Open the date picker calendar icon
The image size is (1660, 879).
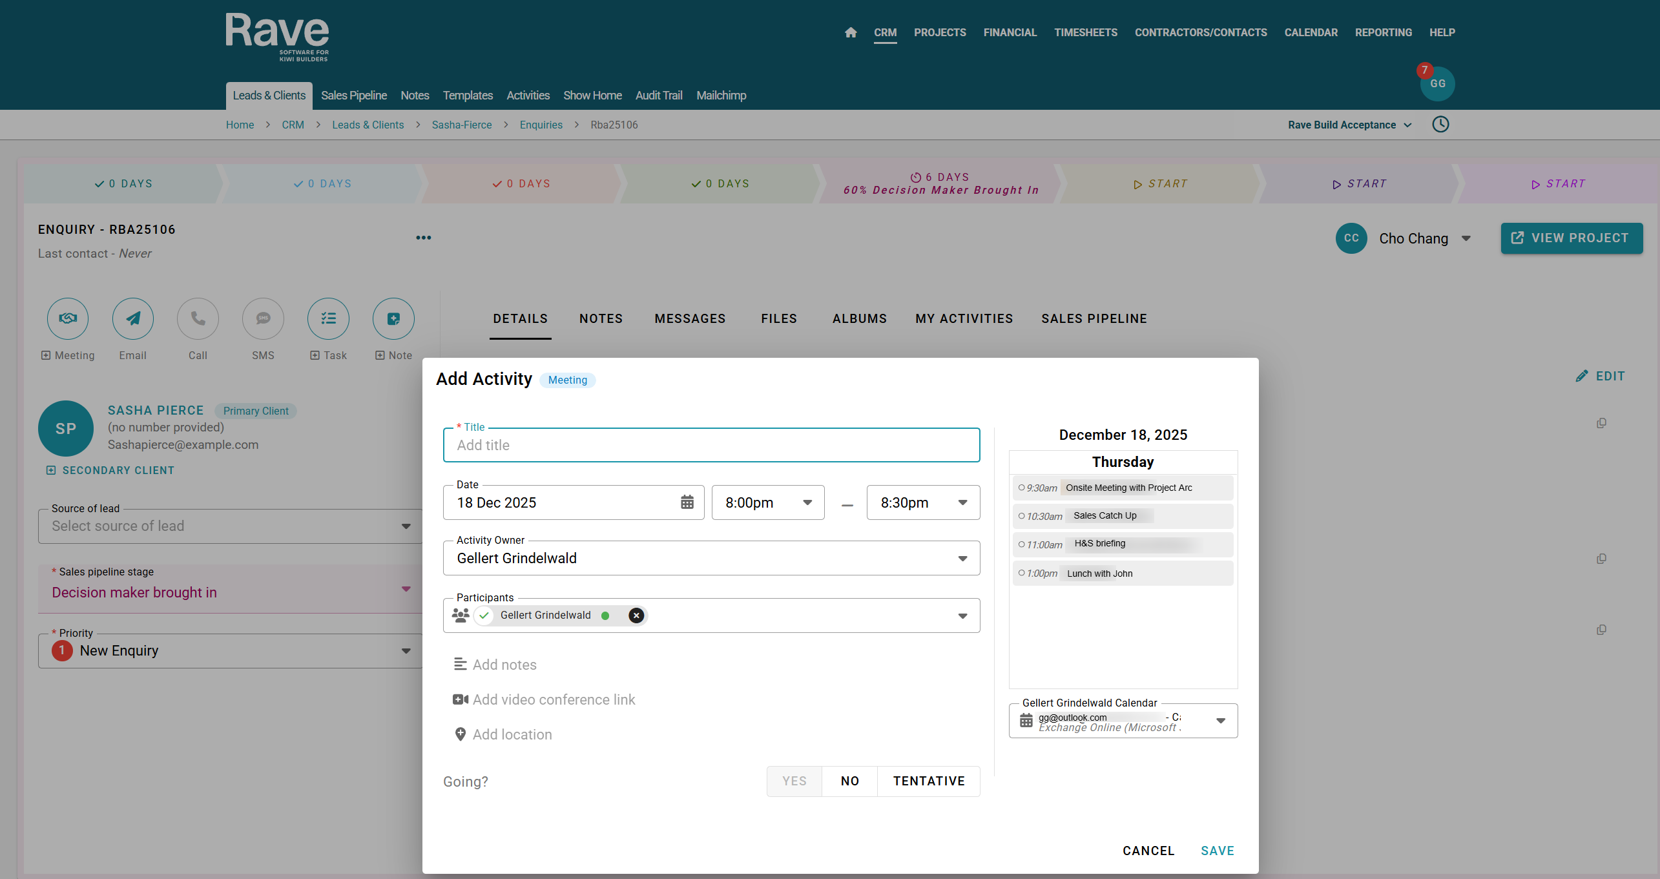click(x=687, y=502)
